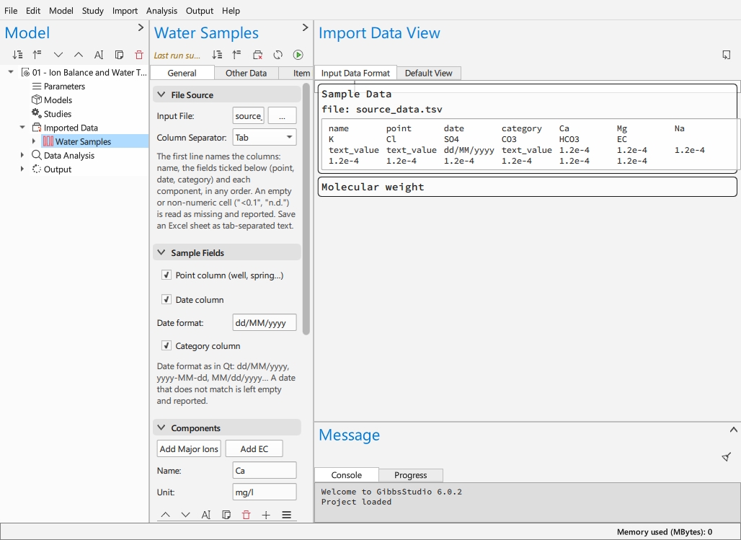741x540 pixels.
Task: Collapse the Model panel with its arrow
Action: click(x=141, y=27)
